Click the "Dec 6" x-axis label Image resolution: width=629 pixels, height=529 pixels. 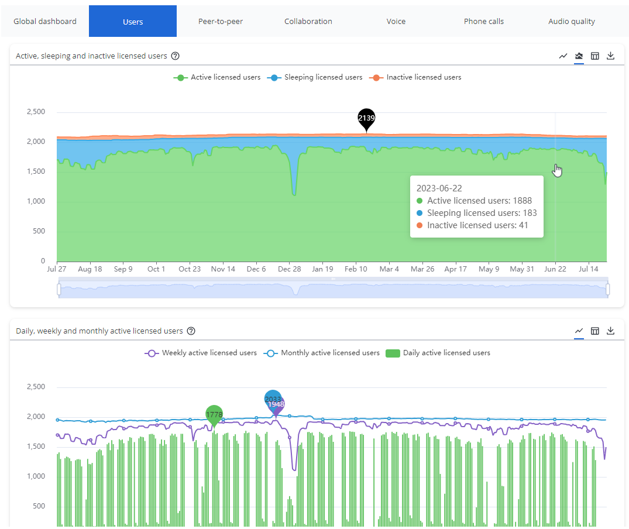tap(256, 269)
